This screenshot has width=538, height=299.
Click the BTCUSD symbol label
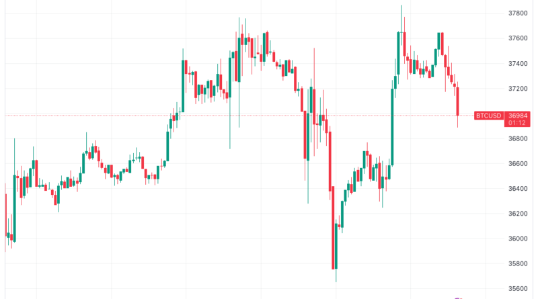pos(490,116)
